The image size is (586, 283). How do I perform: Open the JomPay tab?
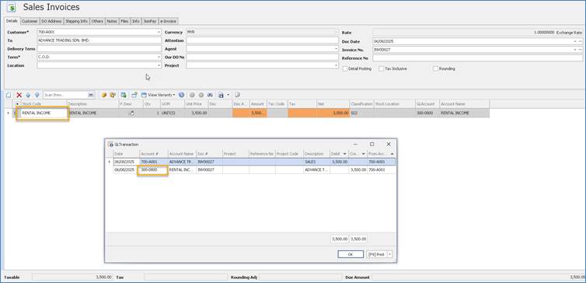click(x=150, y=21)
